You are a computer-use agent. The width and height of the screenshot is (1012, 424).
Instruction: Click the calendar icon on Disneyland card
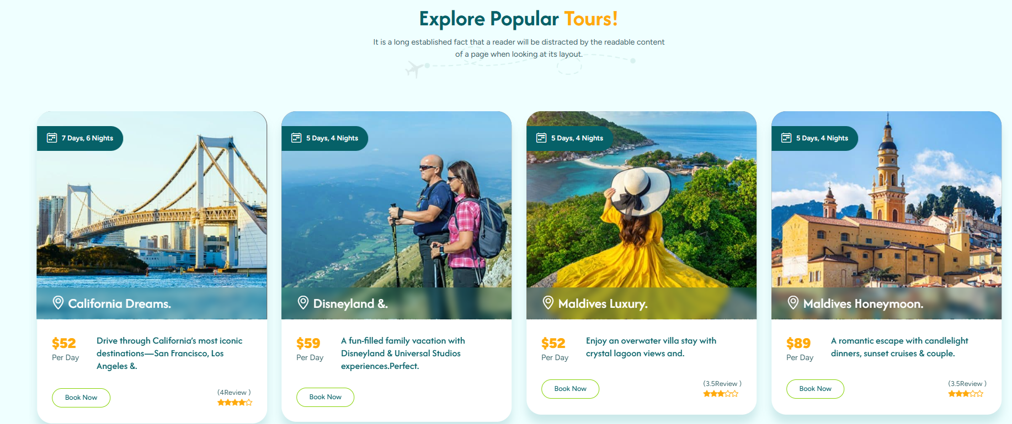tap(296, 138)
